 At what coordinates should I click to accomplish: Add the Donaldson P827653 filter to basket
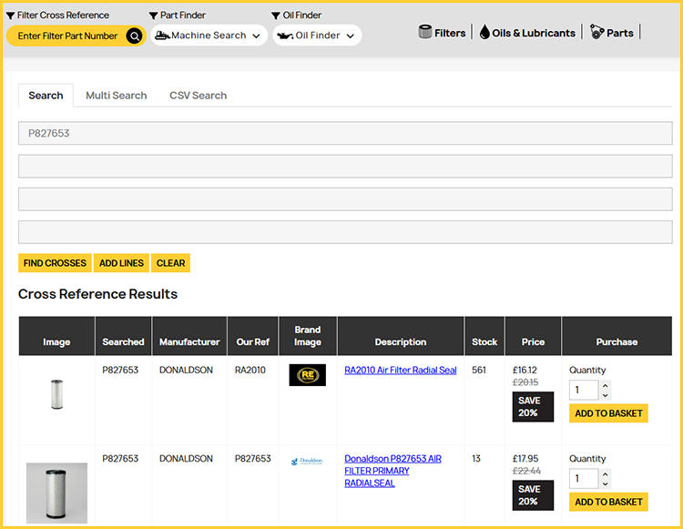608,502
